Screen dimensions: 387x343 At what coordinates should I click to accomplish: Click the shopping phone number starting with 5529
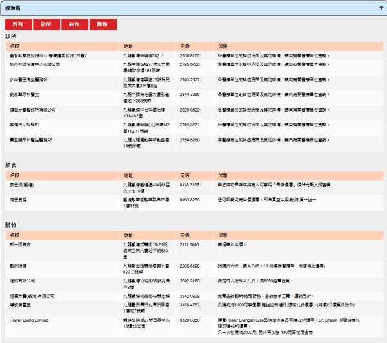coord(190,320)
